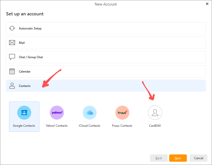Image resolution: width=212 pixels, height=165 pixels.
Task: Click the Chat speech bubble icon
Action: 12,57
